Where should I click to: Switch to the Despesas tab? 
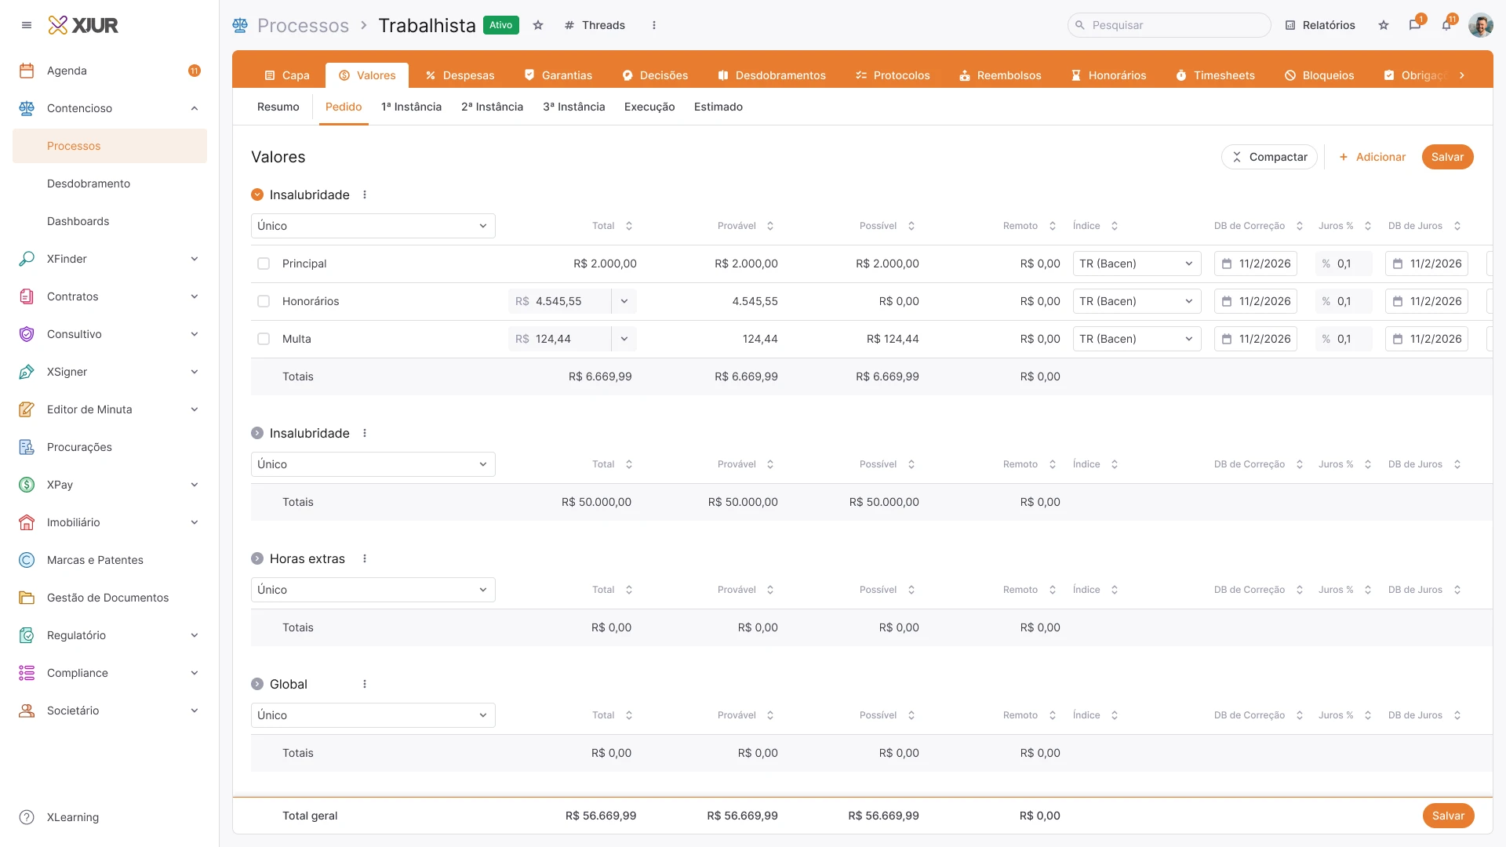click(x=460, y=75)
